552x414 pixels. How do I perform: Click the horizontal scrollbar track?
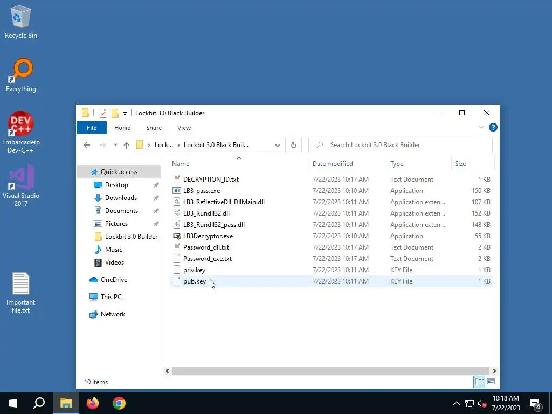tap(330, 371)
